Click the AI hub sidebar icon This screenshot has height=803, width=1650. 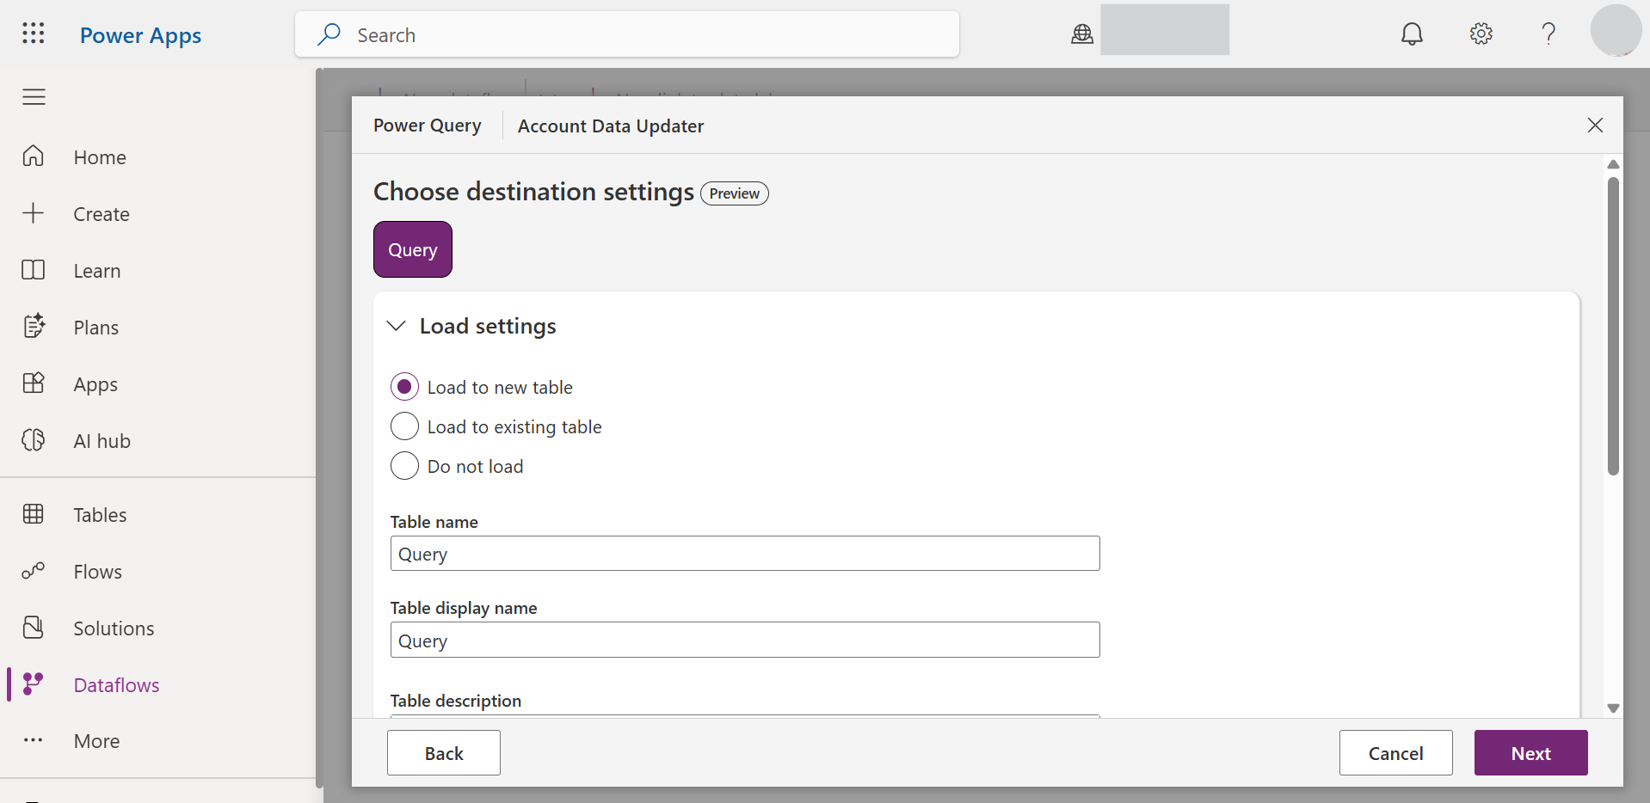pyautogui.click(x=34, y=440)
